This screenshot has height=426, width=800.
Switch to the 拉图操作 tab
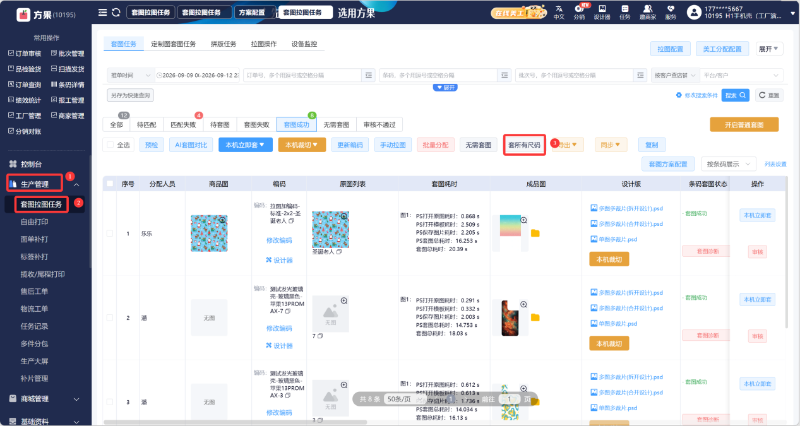pyautogui.click(x=264, y=44)
